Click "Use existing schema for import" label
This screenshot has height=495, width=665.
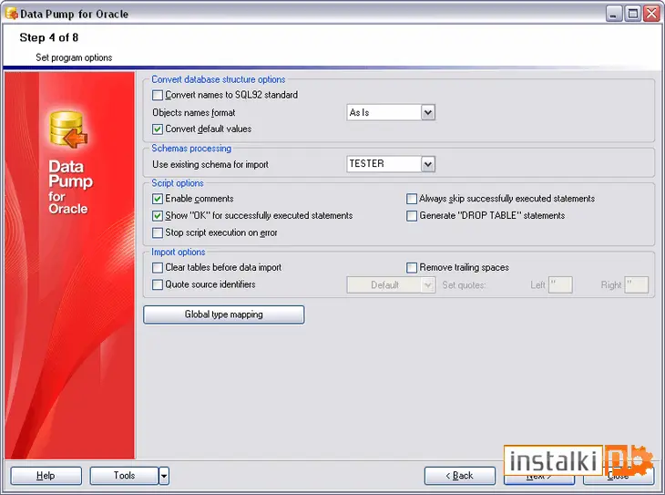click(x=210, y=164)
